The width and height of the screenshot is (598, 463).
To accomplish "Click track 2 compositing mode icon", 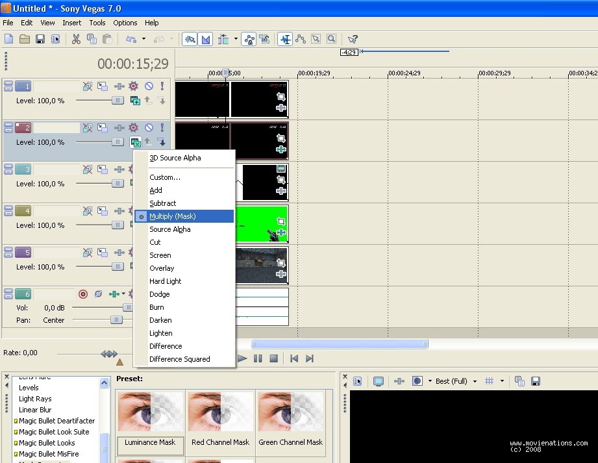I will click(x=135, y=142).
